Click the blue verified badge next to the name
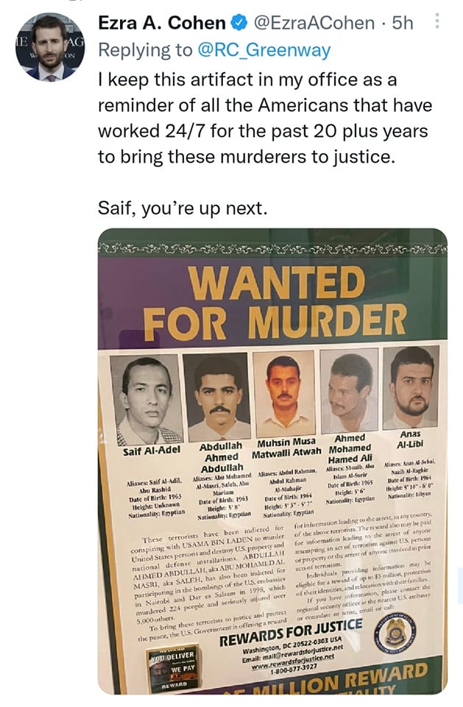Screen dimensions: 463x707 coord(239,24)
